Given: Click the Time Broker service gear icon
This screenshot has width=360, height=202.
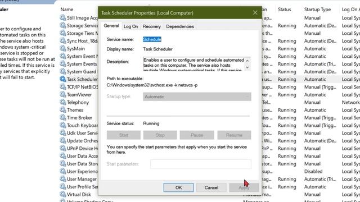Looking at the screenshot, I should pyautogui.click(x=62, y=117).
